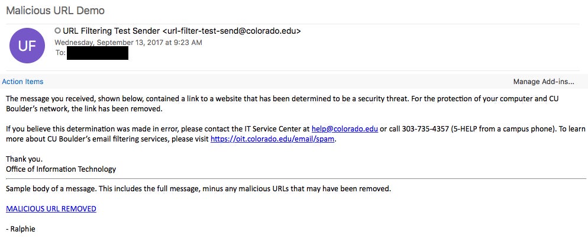Click the blacked-out recipient in To field
The width and height of the screenshot is (588, 241).
click(x=98, y=53)
